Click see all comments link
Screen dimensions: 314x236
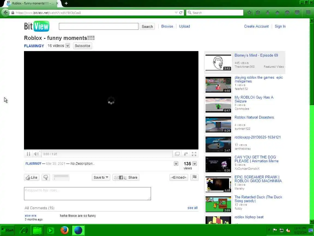(x=192, y=208)
